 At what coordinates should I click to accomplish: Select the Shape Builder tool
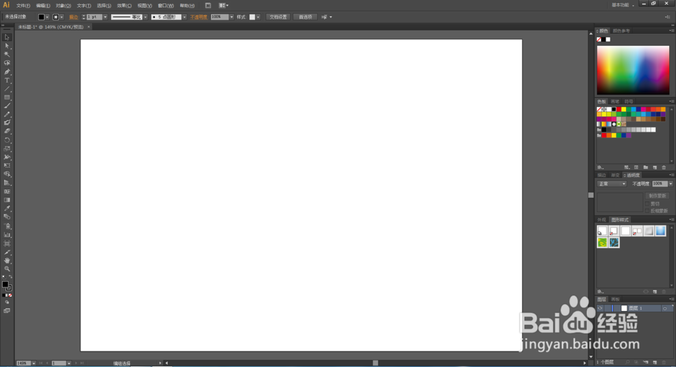7,174
